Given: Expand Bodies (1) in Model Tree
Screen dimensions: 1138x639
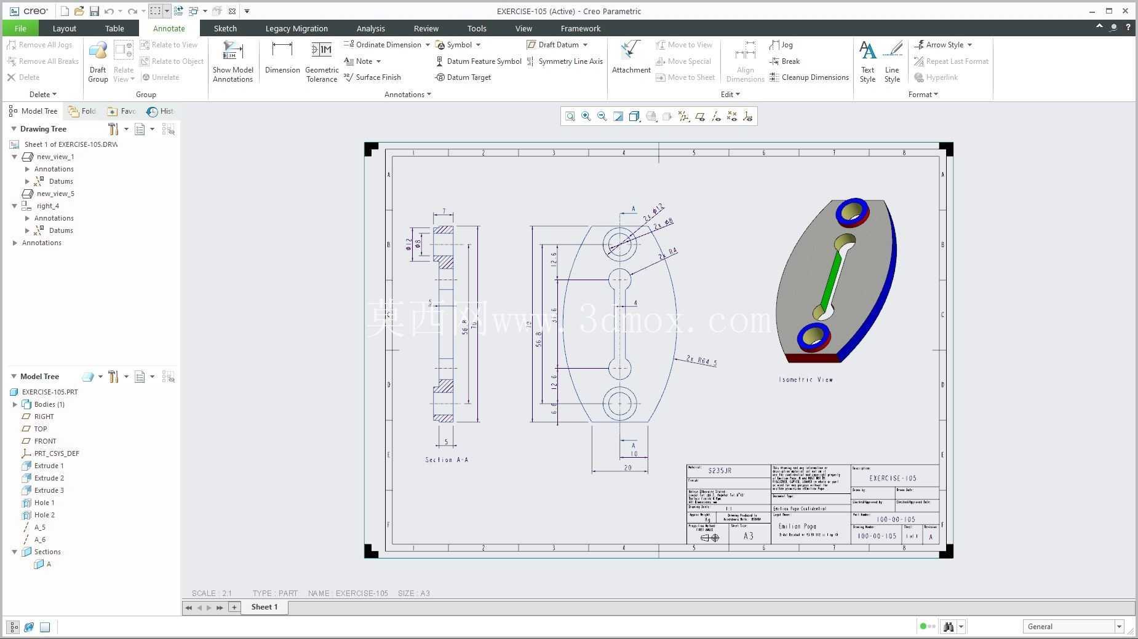Looking at the screenshot, I should pos(15,404).
